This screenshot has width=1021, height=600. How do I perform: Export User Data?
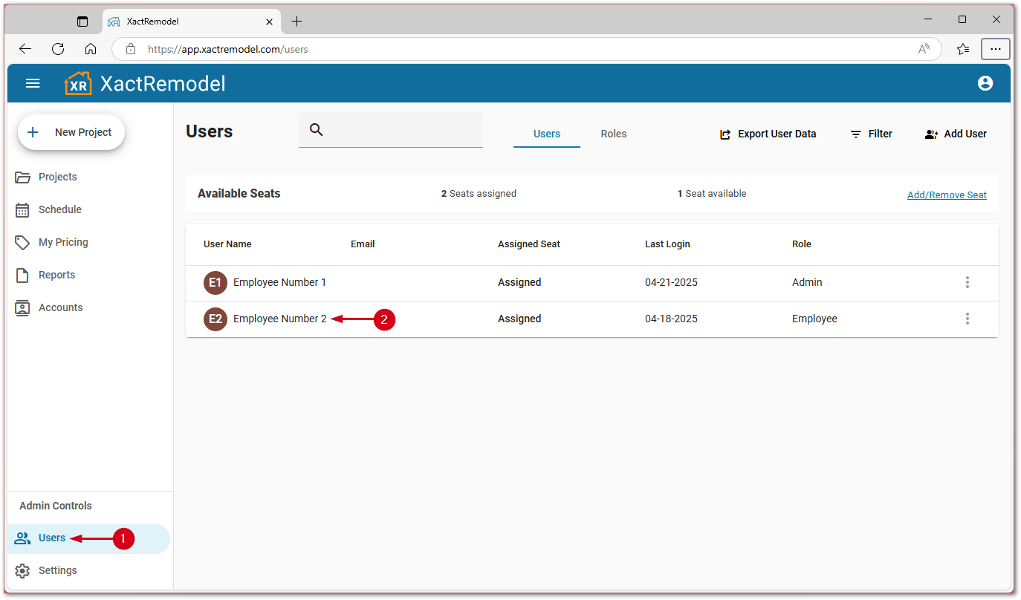pyautogui.click(x=768, y=134)
